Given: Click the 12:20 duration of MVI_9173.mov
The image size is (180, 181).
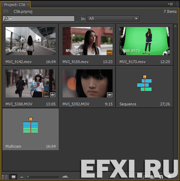Looking at the screenshot, I should click(165, 62).
